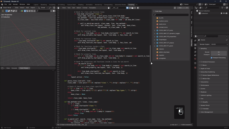Viewport: 229px width, 129px height.
Task: Expand the CODE_MAP_PG_properties class
Action: (155, 37)
